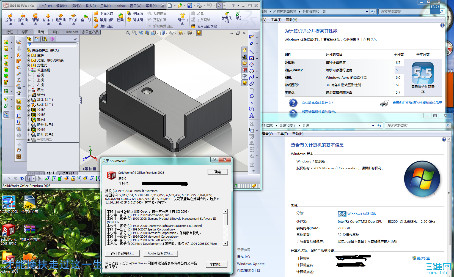Switch to the 特征 features tab

tap(10, 32)
